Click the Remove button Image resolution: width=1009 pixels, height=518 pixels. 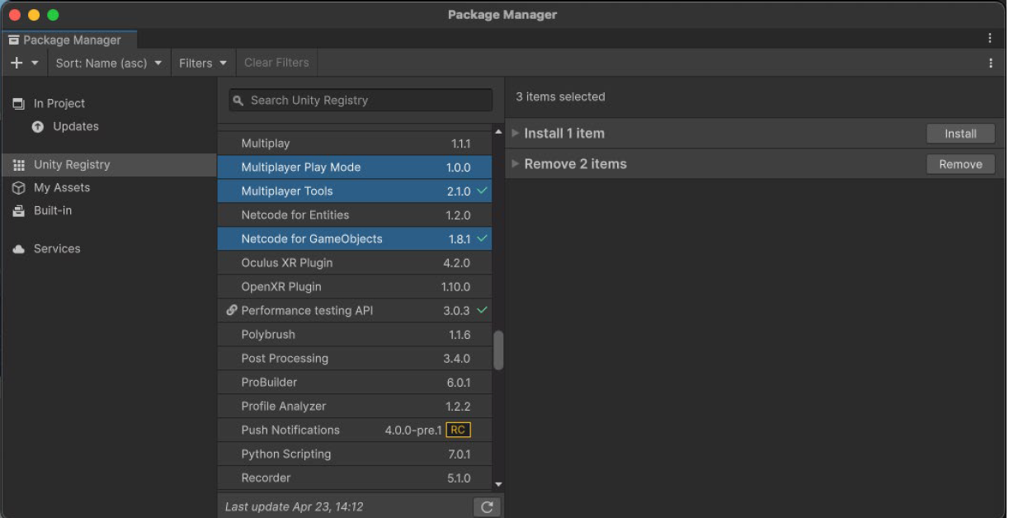pos(960,164)
